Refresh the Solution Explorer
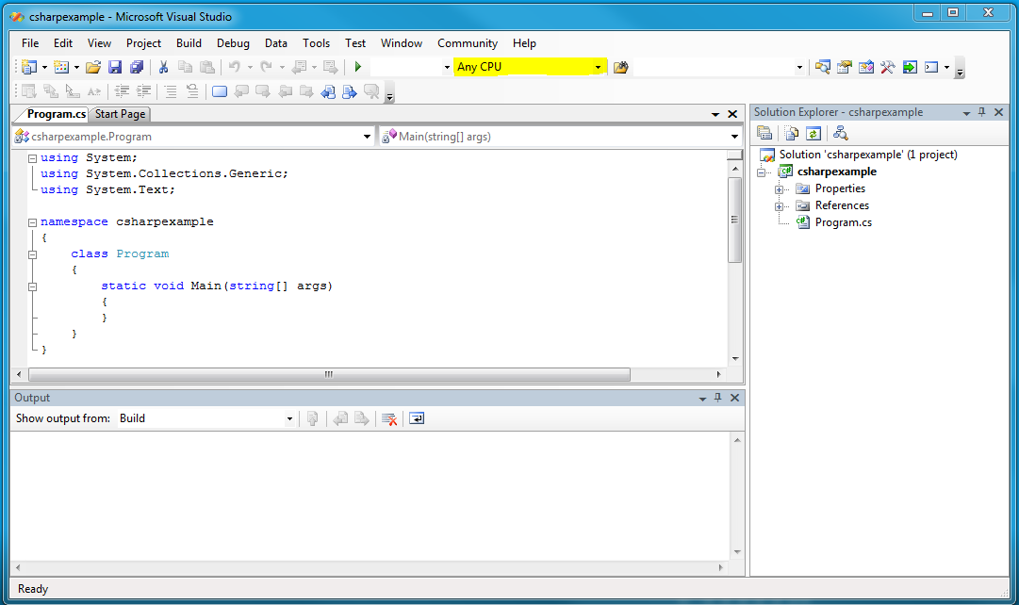 [814, 133]
